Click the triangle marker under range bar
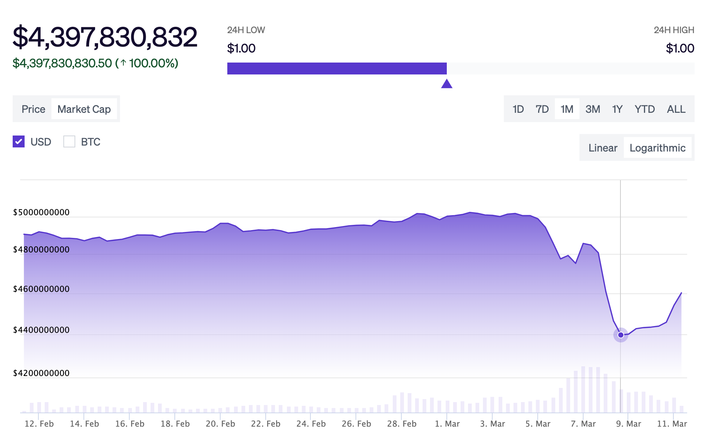Image resolution: width=711 pixels, height=446 pixels. (446, 84)
